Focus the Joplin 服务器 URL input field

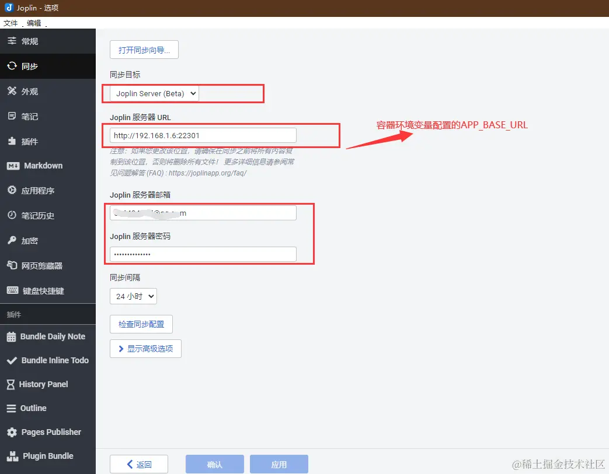[x=203, y=135]
